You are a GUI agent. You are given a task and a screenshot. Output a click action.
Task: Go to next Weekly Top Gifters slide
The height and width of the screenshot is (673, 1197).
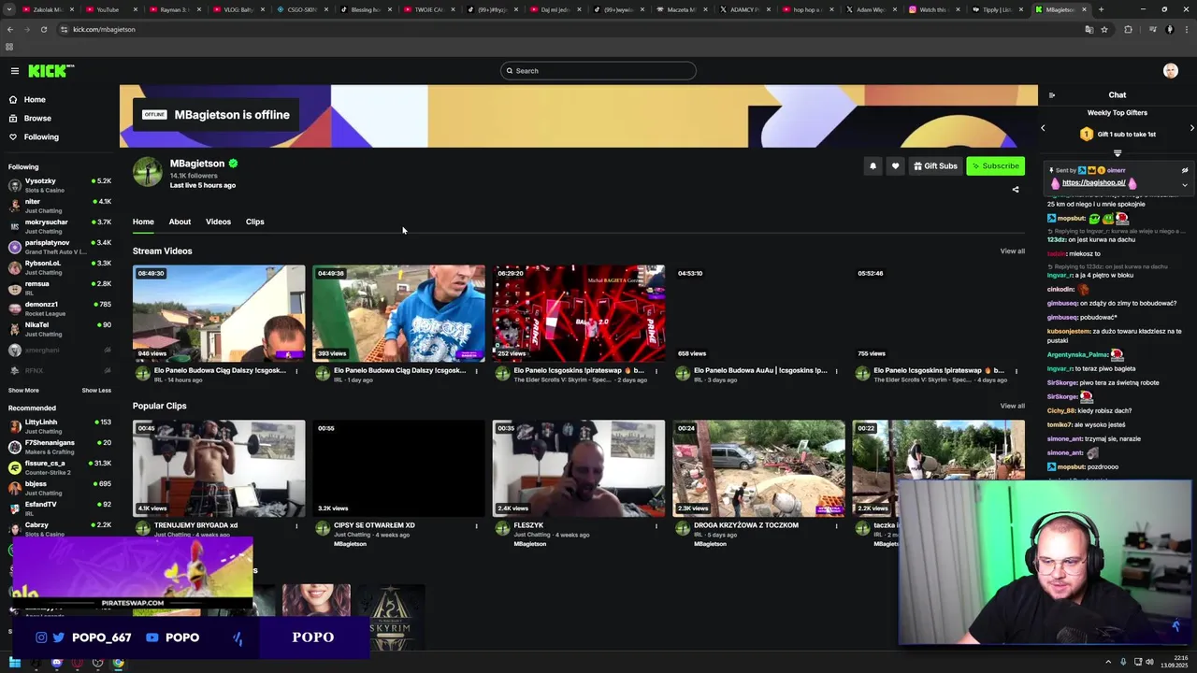point(1191,128)
